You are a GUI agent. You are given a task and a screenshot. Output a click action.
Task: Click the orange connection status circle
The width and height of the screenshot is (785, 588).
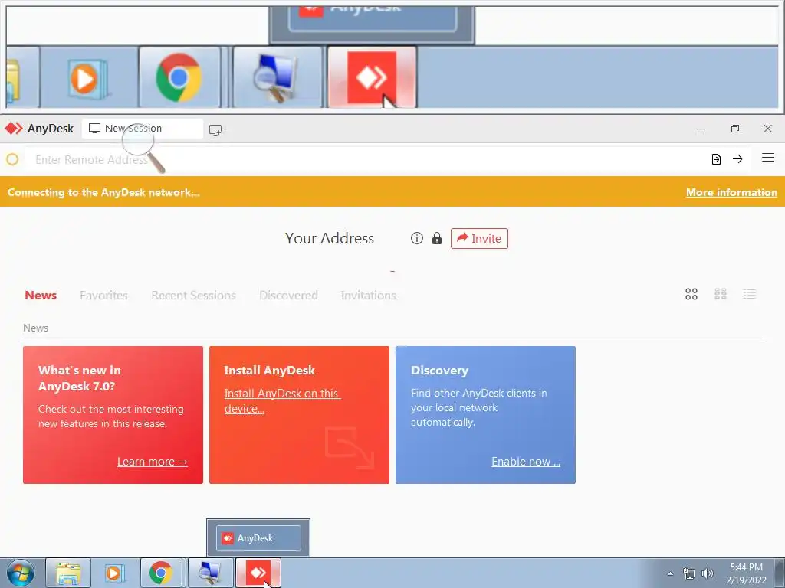click(x=12, y=159)
